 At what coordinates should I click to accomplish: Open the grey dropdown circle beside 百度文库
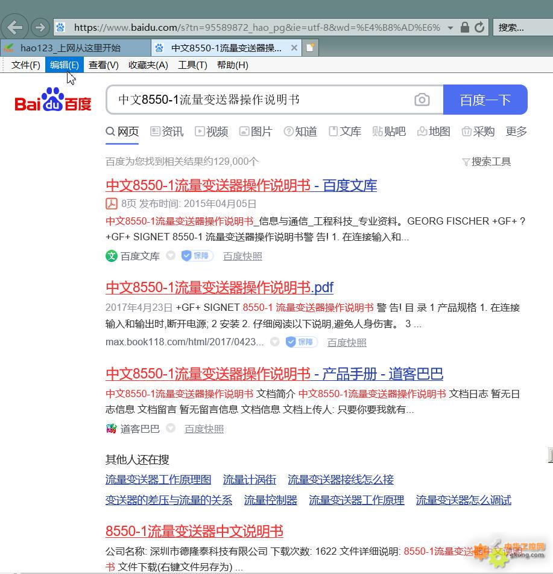171,255
